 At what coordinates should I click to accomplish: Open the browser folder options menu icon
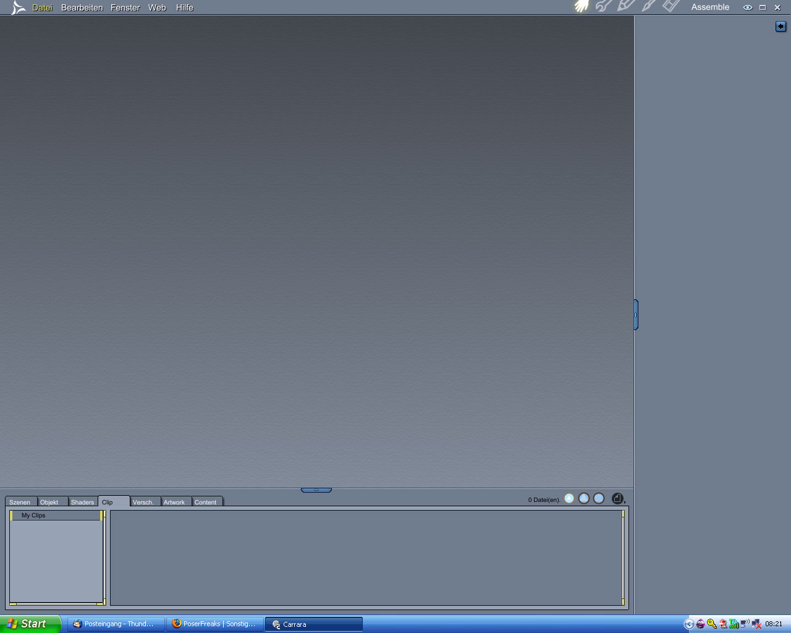(618, 498)
